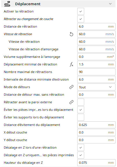Click the Déplacement section header title
The image size is (117, 167).
[x=28, y=4]
